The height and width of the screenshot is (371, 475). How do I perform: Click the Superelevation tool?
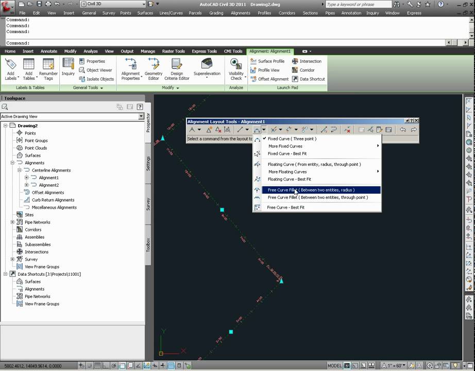tap(207, 68)
